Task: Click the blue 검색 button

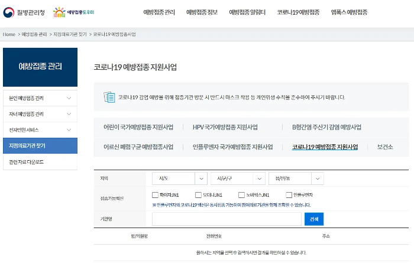Action: [314, 219]
